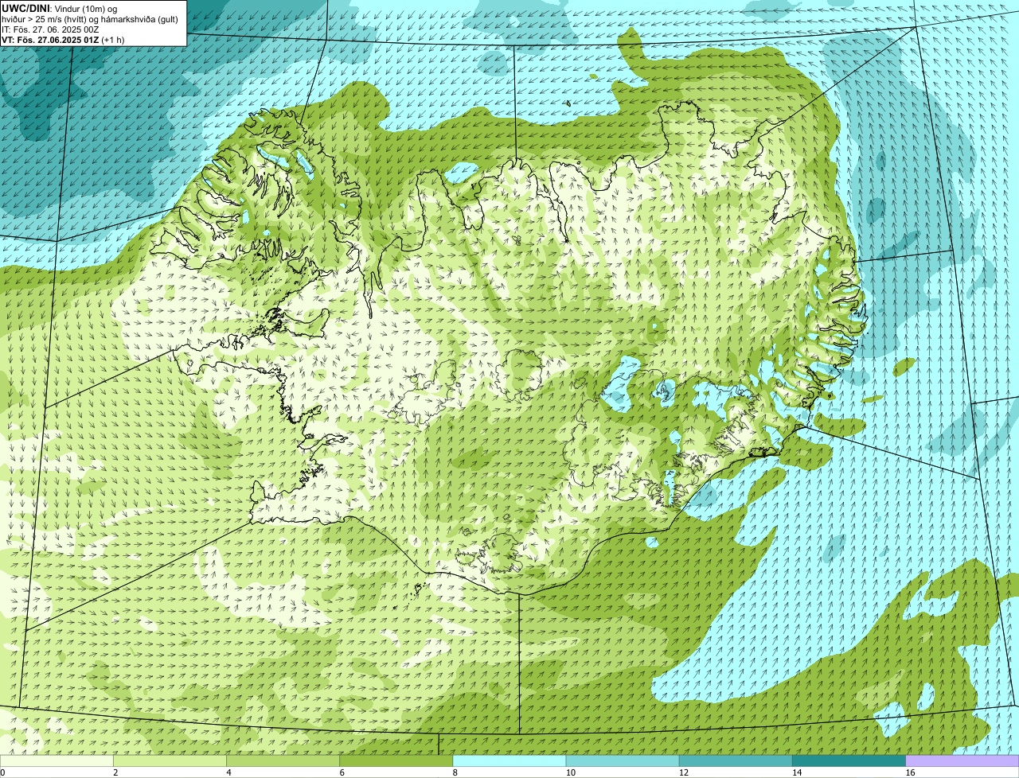Click the title line "UWC/DINI: Vindur (10m) og"
1019x778 pixels.
coord(60,8)
